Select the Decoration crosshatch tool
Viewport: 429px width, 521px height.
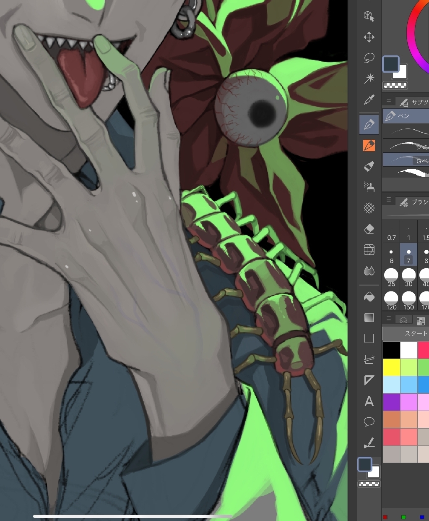point(369,208)
